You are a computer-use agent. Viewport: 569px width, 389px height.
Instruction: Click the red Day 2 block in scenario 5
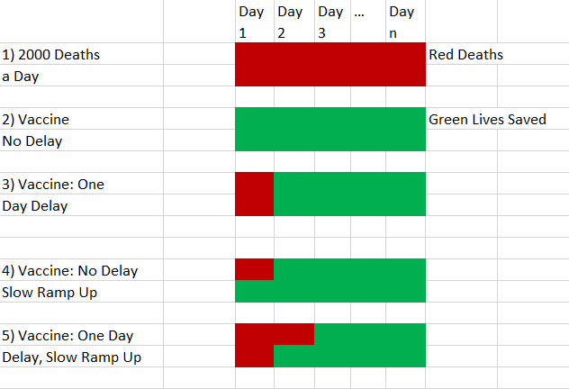click(294, 334)
